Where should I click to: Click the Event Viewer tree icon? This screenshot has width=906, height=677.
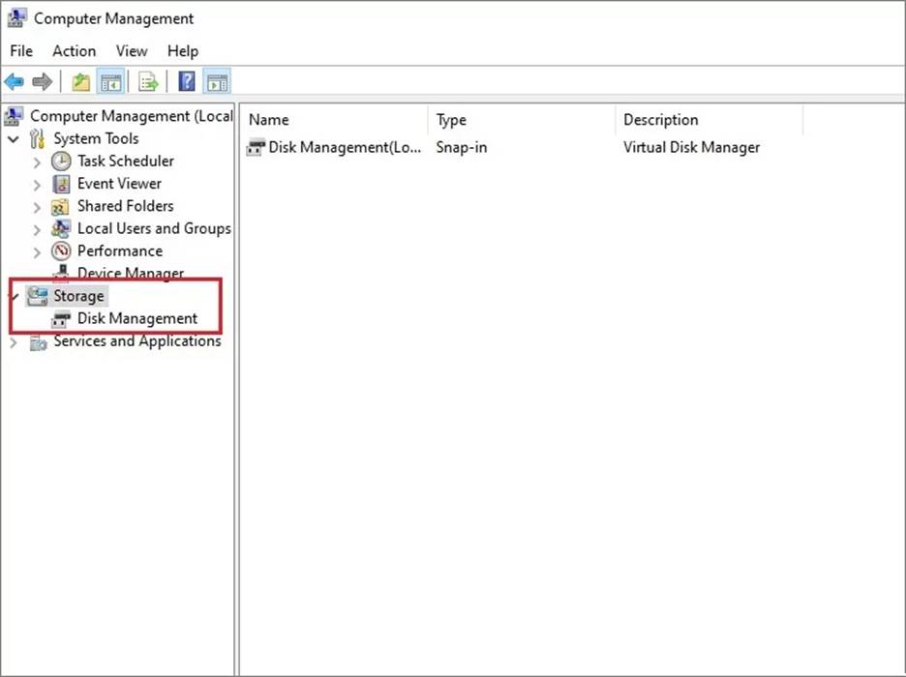click(61, 184)
